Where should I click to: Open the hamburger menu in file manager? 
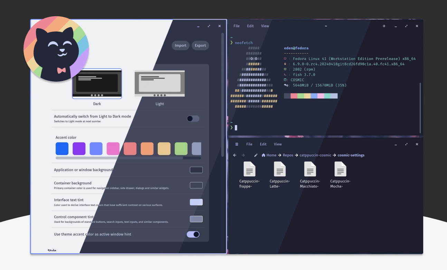[237, 144]
